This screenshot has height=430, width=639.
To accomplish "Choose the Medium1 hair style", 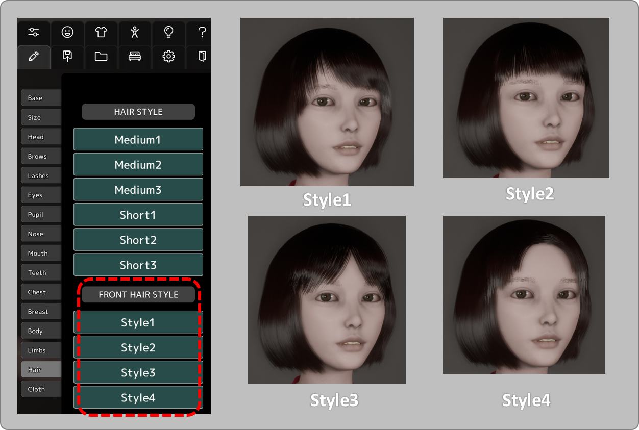I will 138,139.
